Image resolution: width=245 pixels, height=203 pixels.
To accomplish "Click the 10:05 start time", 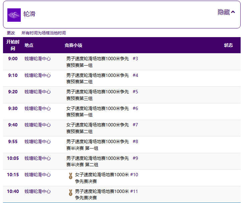I will coord(13,158).
